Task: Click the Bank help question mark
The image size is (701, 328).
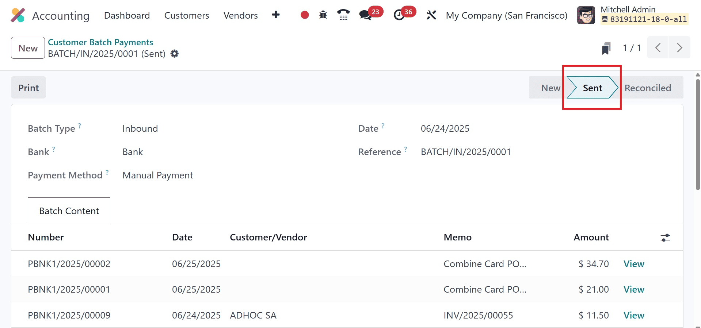Action: [x=54, y=149]
